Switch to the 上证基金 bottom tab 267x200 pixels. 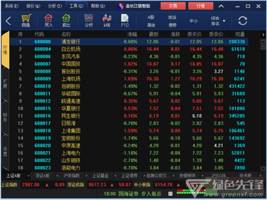tap(100, 175)
